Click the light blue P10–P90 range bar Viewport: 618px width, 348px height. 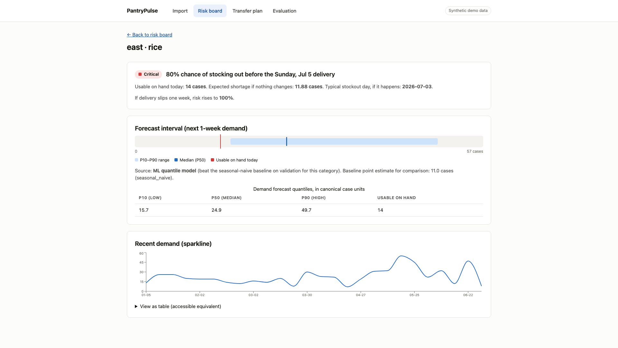click(x=334, y=141)
